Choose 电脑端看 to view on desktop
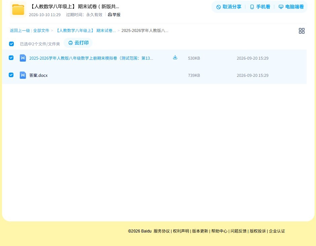The width and height of the screenshot is (316, 246). coord(291,7)
